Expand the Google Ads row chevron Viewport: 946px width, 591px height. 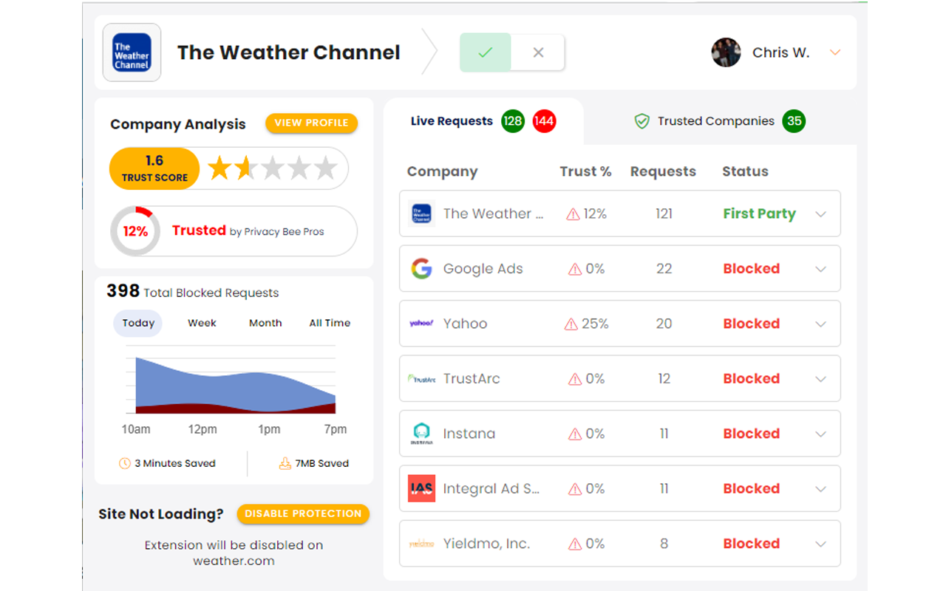pos(820,269)
